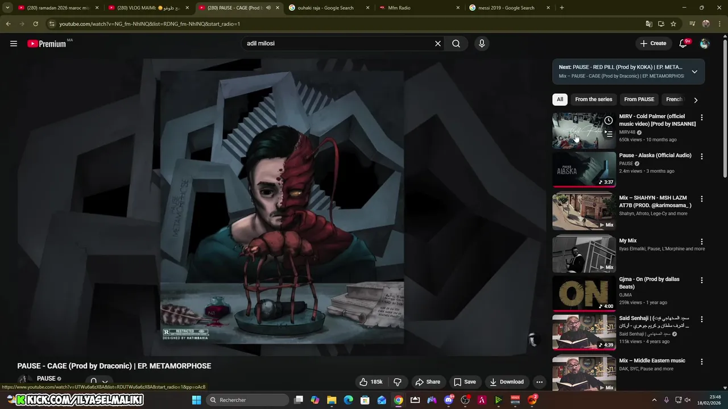Open the PAUSE channel name link
The width and height of the screenshot is (728, 409).
coord(46,379)
